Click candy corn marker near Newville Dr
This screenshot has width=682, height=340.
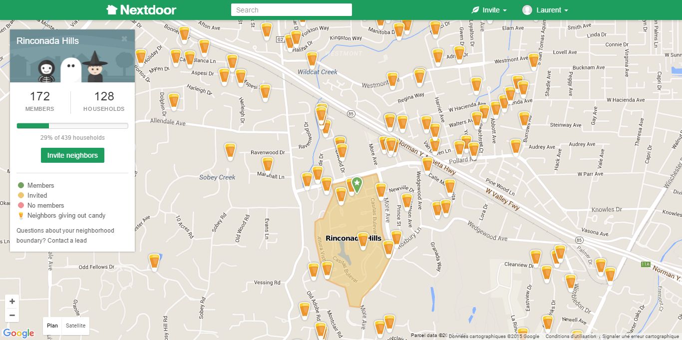[381, 192]
